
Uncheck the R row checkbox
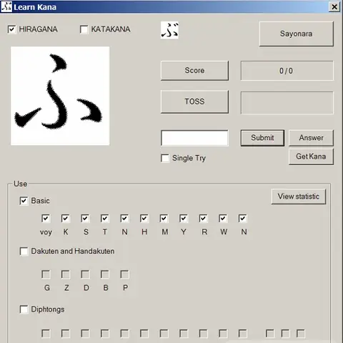[203, 219]
